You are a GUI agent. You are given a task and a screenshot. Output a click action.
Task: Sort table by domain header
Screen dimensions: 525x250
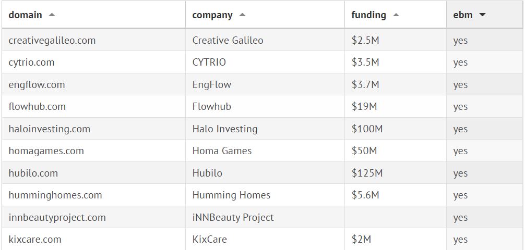(x=26, y=15)
